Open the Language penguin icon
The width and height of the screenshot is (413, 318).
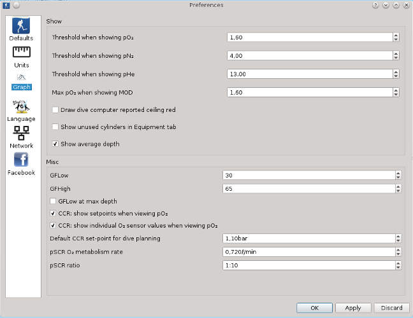(21, 106)
